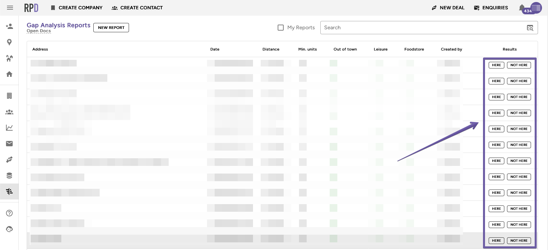The height and width of the screenshot is (250, 548).
Task: Click the office building icon in the sidebar
Action: pyautogui.click(x=9, y=96)
